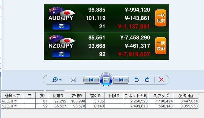Open the zoom magnifier tool
204x118 pixels.
[x=55, y=80]
